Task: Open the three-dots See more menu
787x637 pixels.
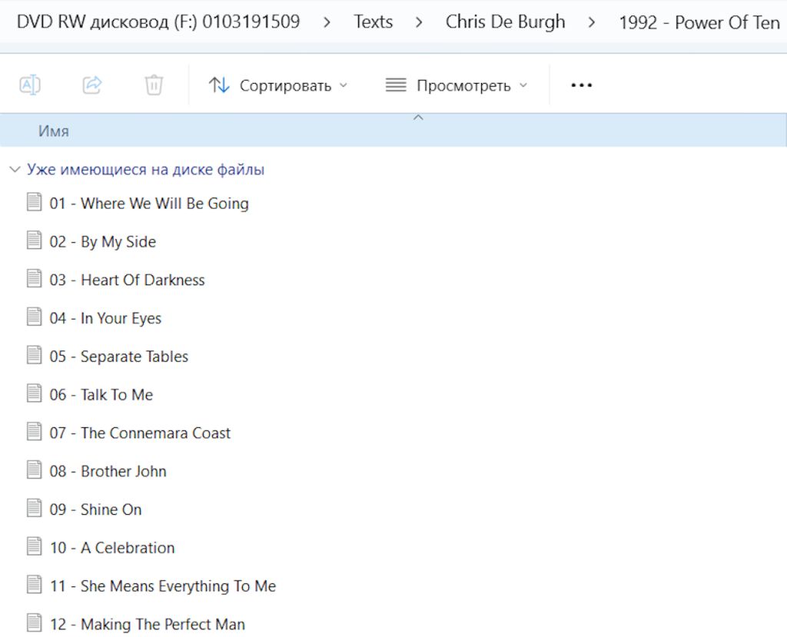Action: 581,85
